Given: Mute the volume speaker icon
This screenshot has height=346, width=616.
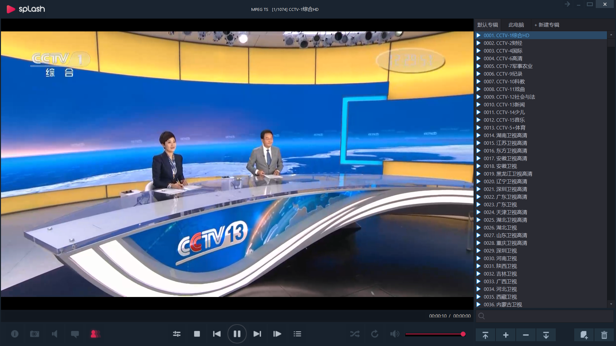Looking at the screenshot, I should pos(395,334).
